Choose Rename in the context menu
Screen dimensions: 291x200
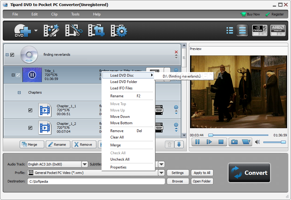click(128, 96)
